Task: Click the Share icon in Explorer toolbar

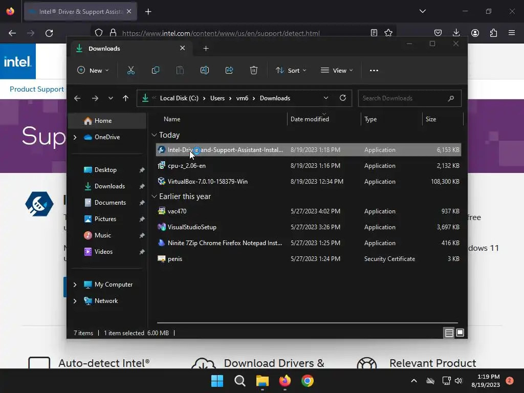Action: [229, 70]
